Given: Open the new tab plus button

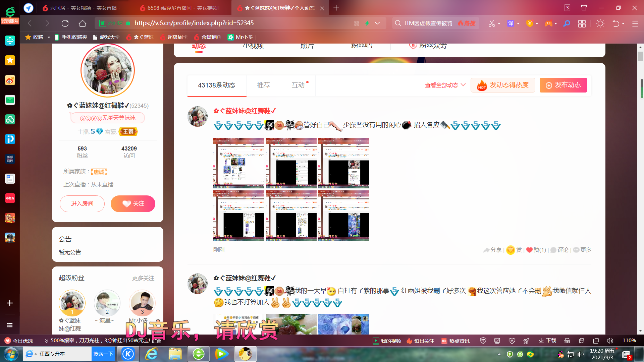Looking at the screenshot, I should coord(336,8).
